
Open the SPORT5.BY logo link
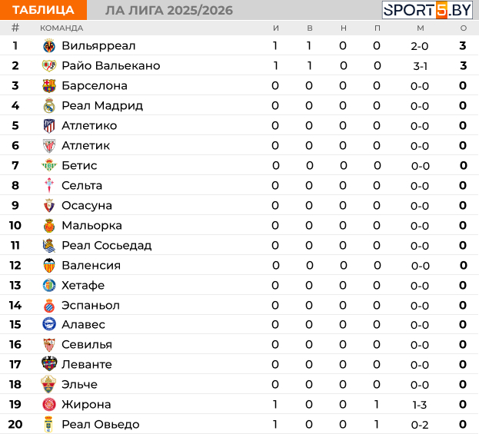(x=427, y=10)
